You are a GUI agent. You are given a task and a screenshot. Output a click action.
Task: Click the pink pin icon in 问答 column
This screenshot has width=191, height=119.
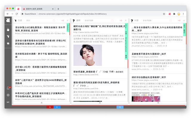[x=179, y=21]
